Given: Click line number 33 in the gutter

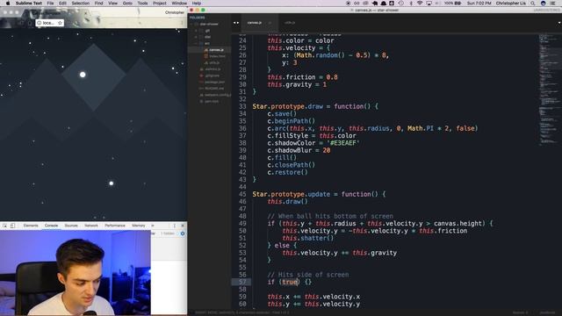Looking at the screenshot, I should pyautogui.click(x=242, y=106).
